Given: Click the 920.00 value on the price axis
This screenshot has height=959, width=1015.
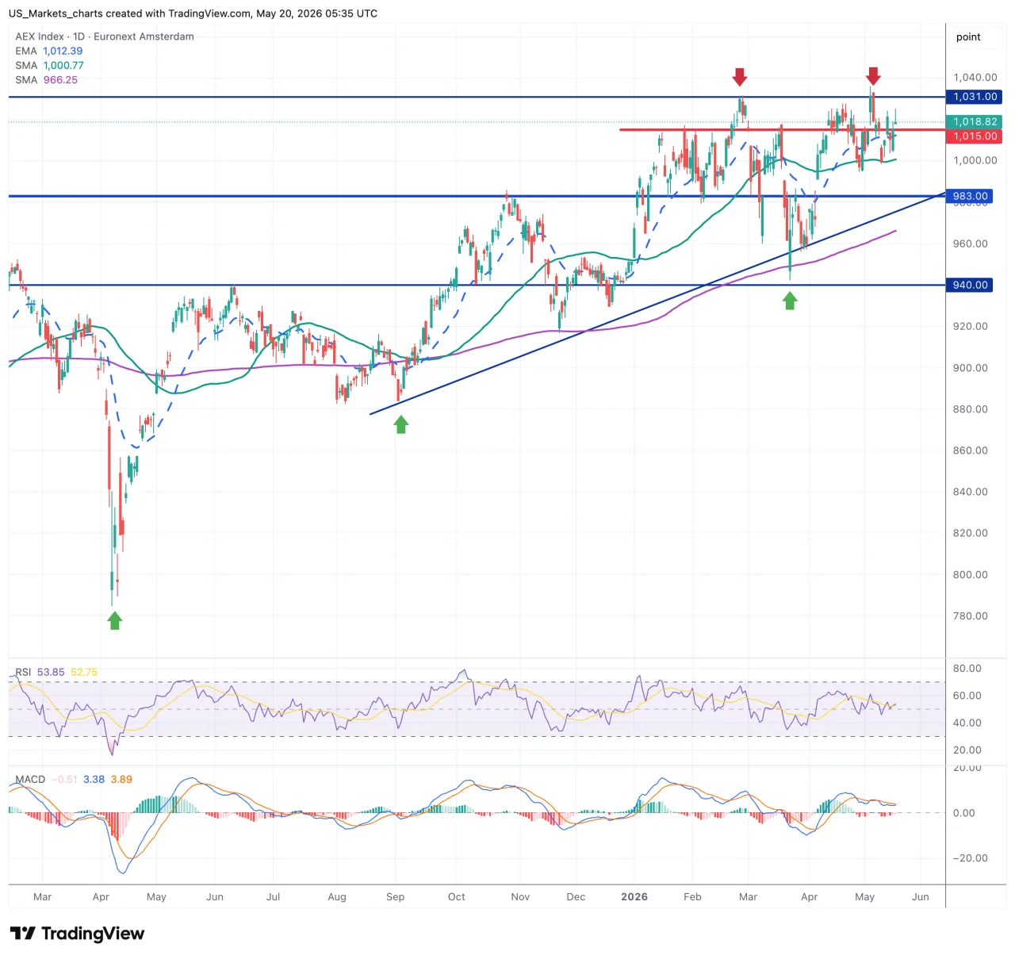Looking at the screenshot, I should (x=970, y=326).
